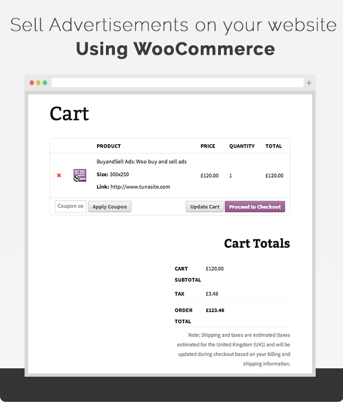The image size is (343, 403).
Task: Open the BuyandSell Ads product link
Action: 142,162
